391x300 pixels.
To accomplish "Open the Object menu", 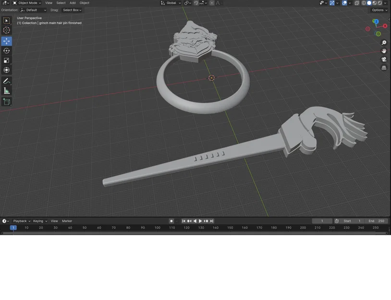I will 84,3.
